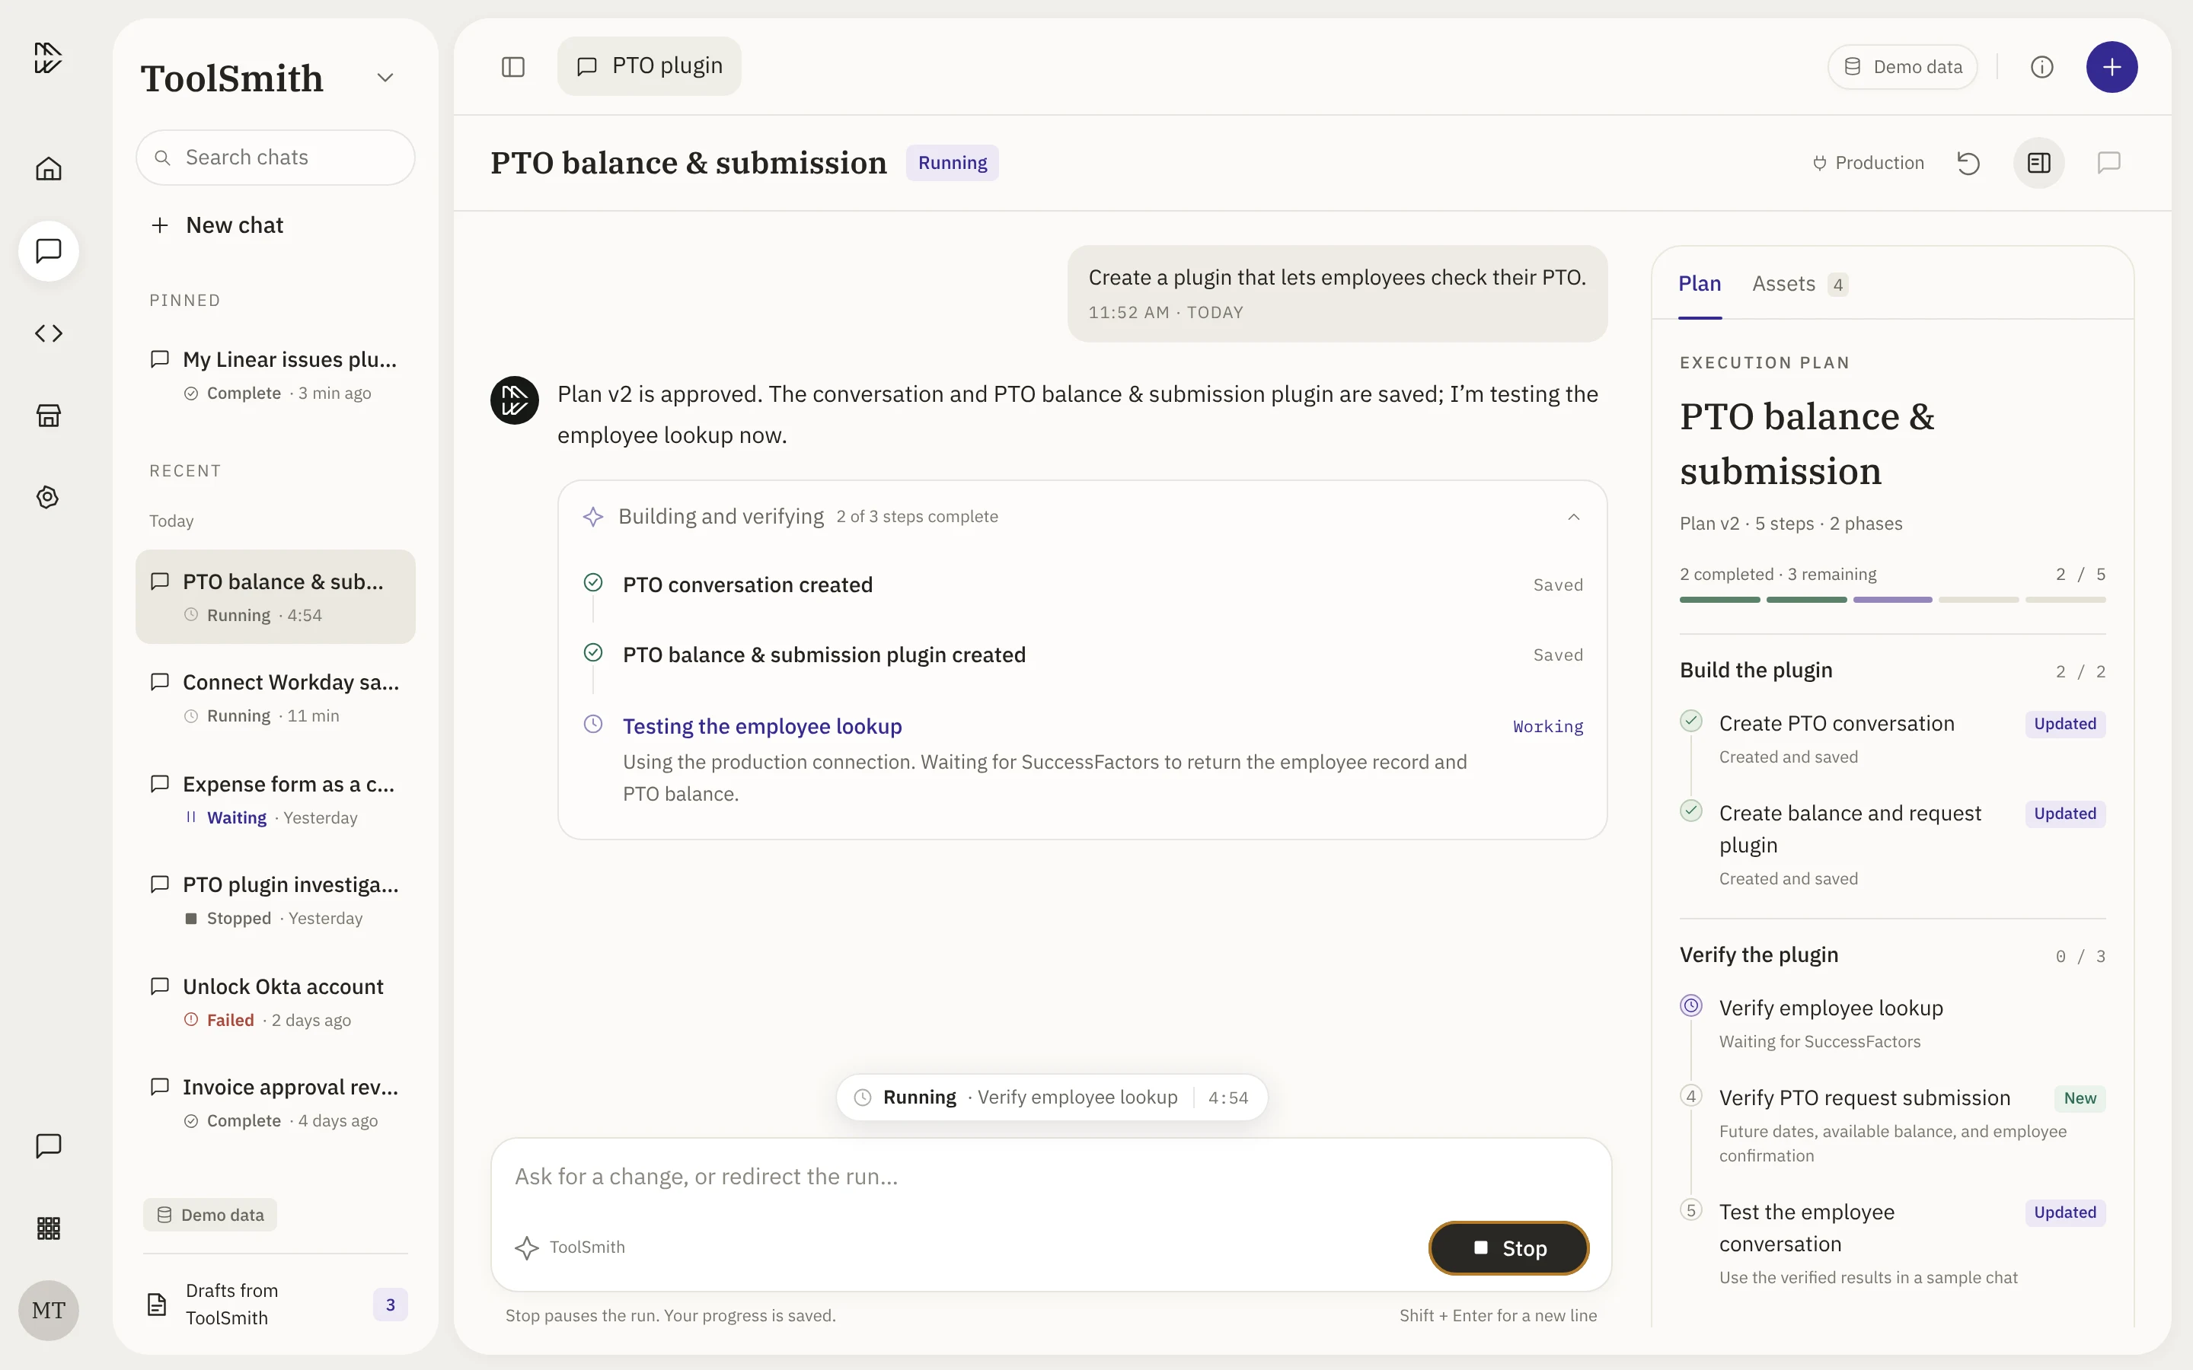Toggle the plan side panel icon
This screenshot has width=2193, height=1370.
pyautogui.click(x=2039, y=163)
